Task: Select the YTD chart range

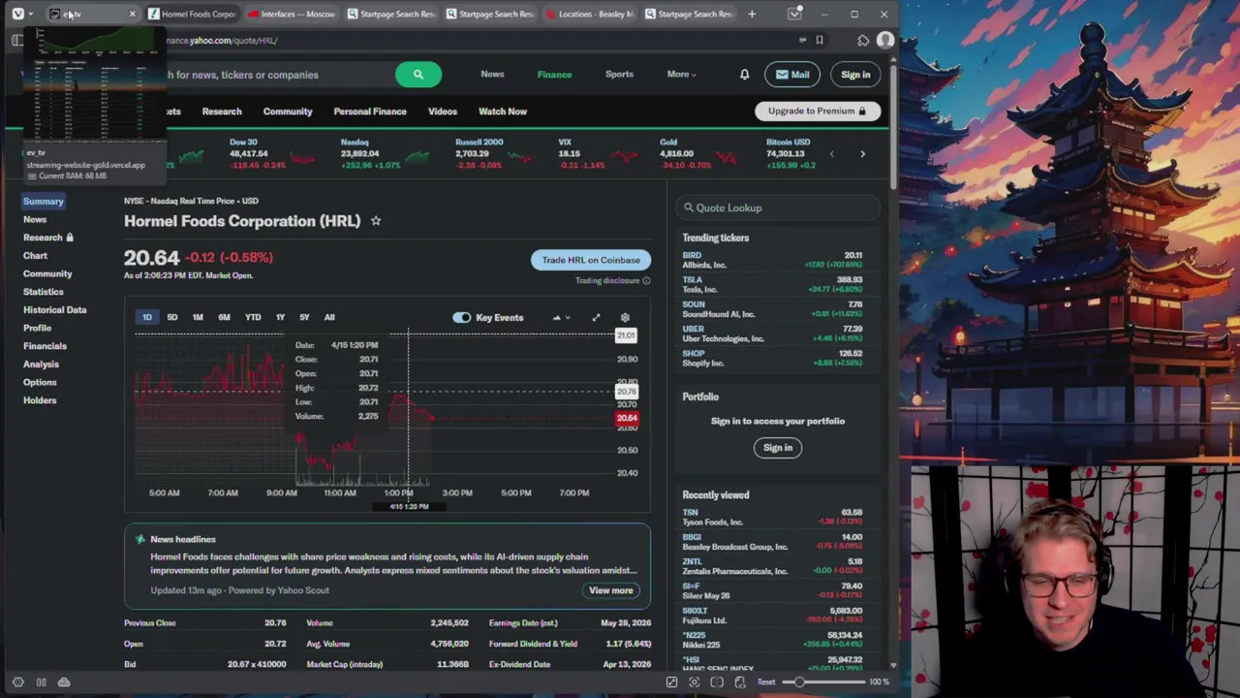Action: click(253, 318)
